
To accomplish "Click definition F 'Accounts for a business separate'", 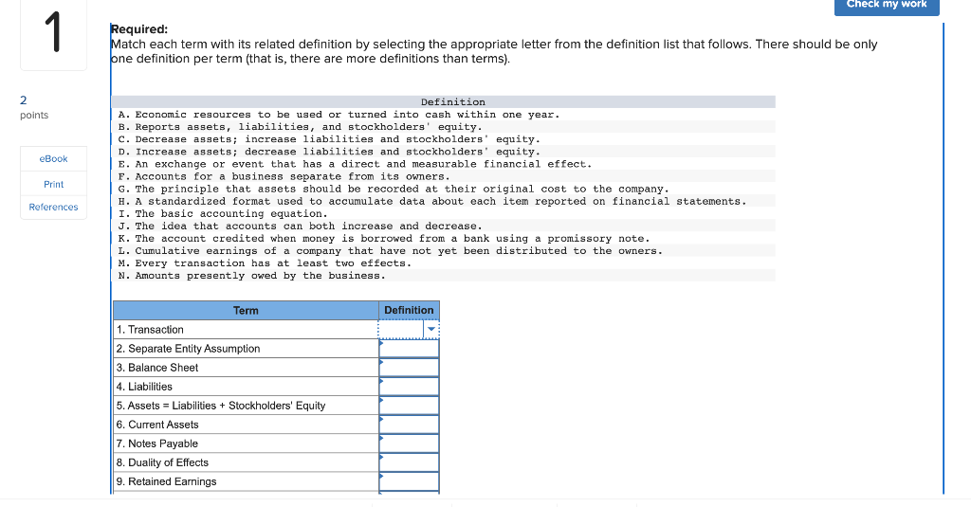I will pyautogui.click(x=284, y=176).
